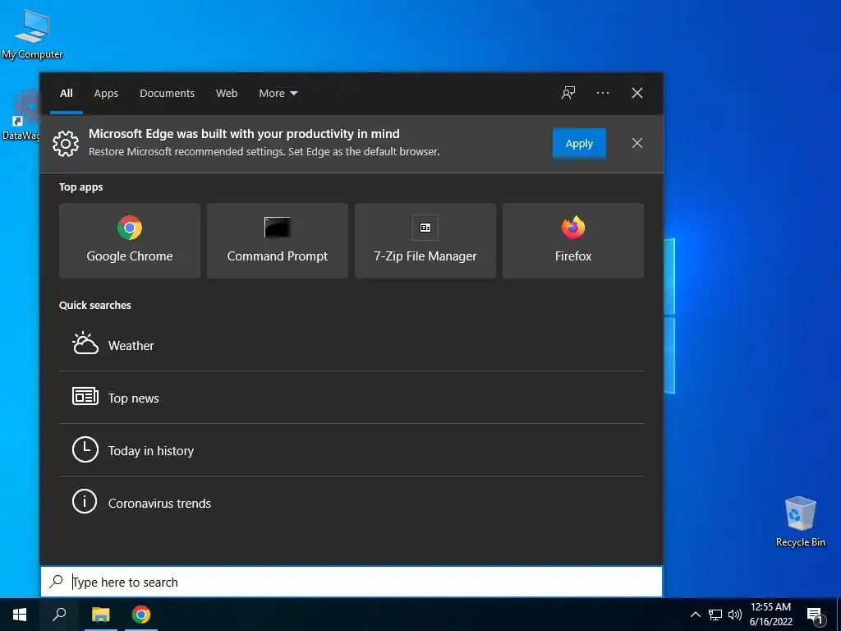Click the Type here to search box
Viewport: 841px width, 631px height.
click(352, 582)
